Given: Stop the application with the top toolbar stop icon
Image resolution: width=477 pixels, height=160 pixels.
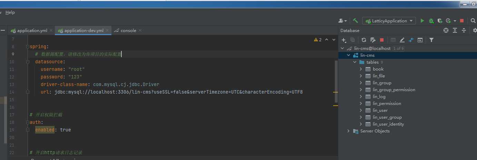Looking at the screenshot, I should click(x=462, y=21).
